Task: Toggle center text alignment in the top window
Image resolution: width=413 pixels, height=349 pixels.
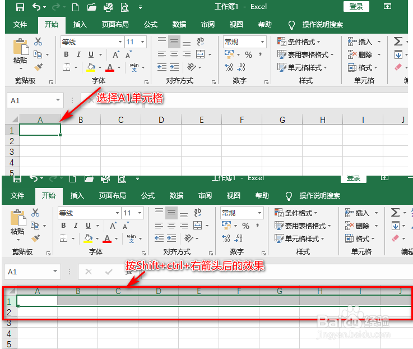Action: [x=174, y=54]
